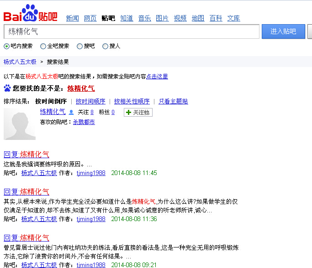The width and height of the screenshot is (312, 268).
Task: Open the 回复:炼精化气 result dated 09:21
Action: click(x=26, y=238)
